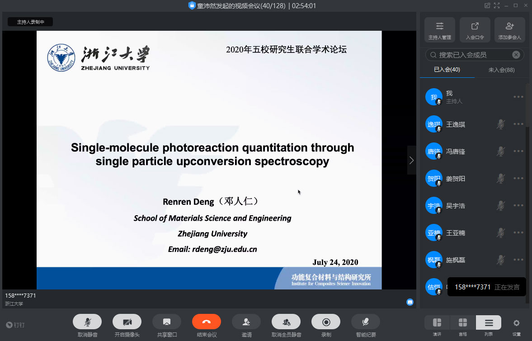Collapse the participant panel with arrow
Screen dimensions: 532x341
411,160
